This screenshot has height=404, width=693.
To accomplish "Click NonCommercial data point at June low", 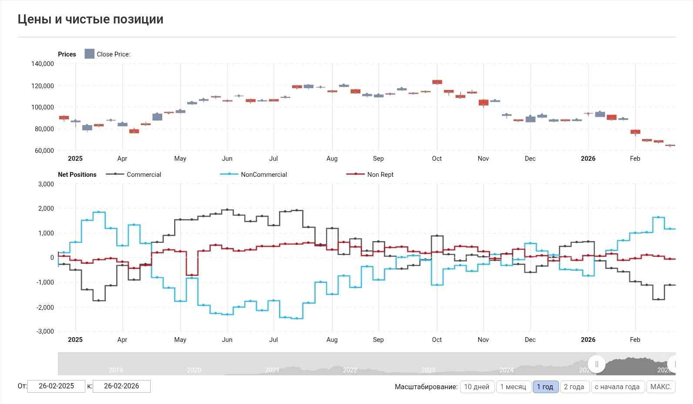I will coord(227,314).
